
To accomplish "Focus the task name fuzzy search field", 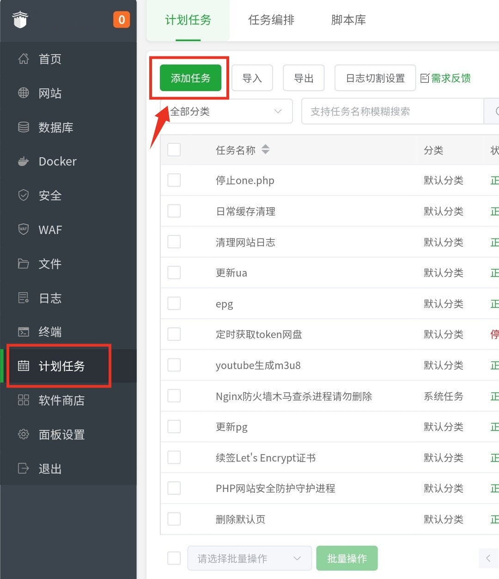I will tap(392, 111).
